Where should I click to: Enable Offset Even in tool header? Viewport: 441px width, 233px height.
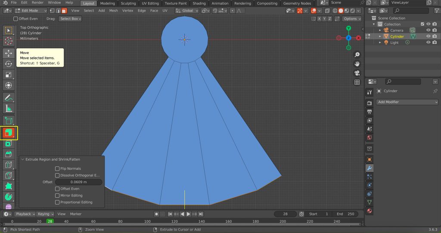pos(16,19)
